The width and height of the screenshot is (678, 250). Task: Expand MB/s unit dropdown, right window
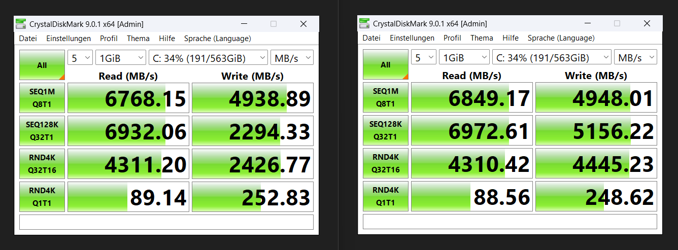tap(635, 57)
